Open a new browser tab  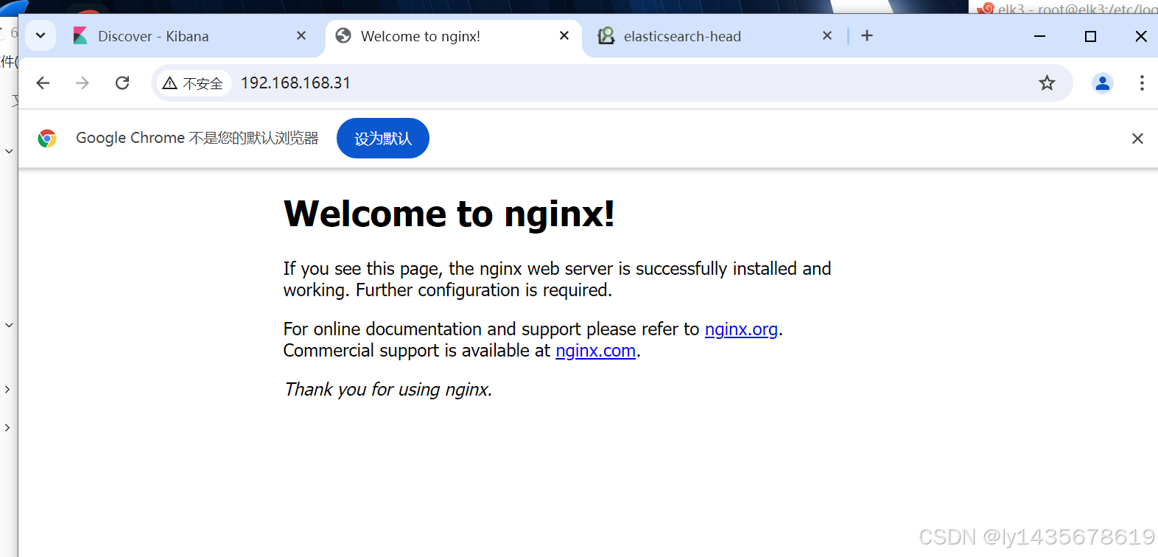pos(867,35)
